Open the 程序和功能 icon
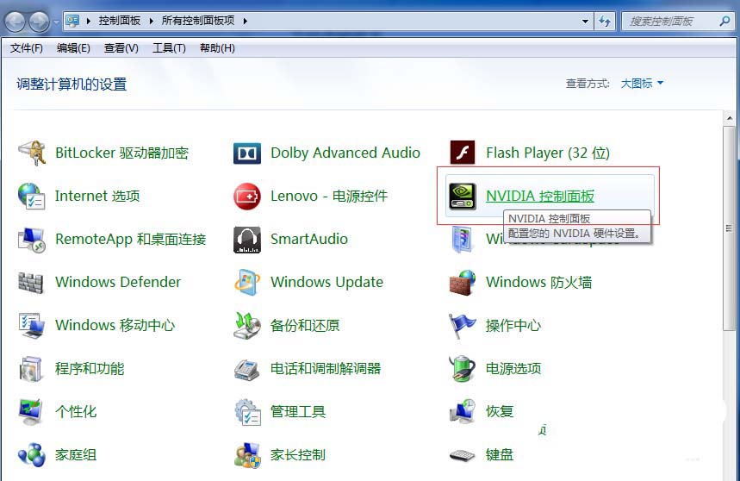The width and height of the screenshot is (740, 481). coord(31,369)
